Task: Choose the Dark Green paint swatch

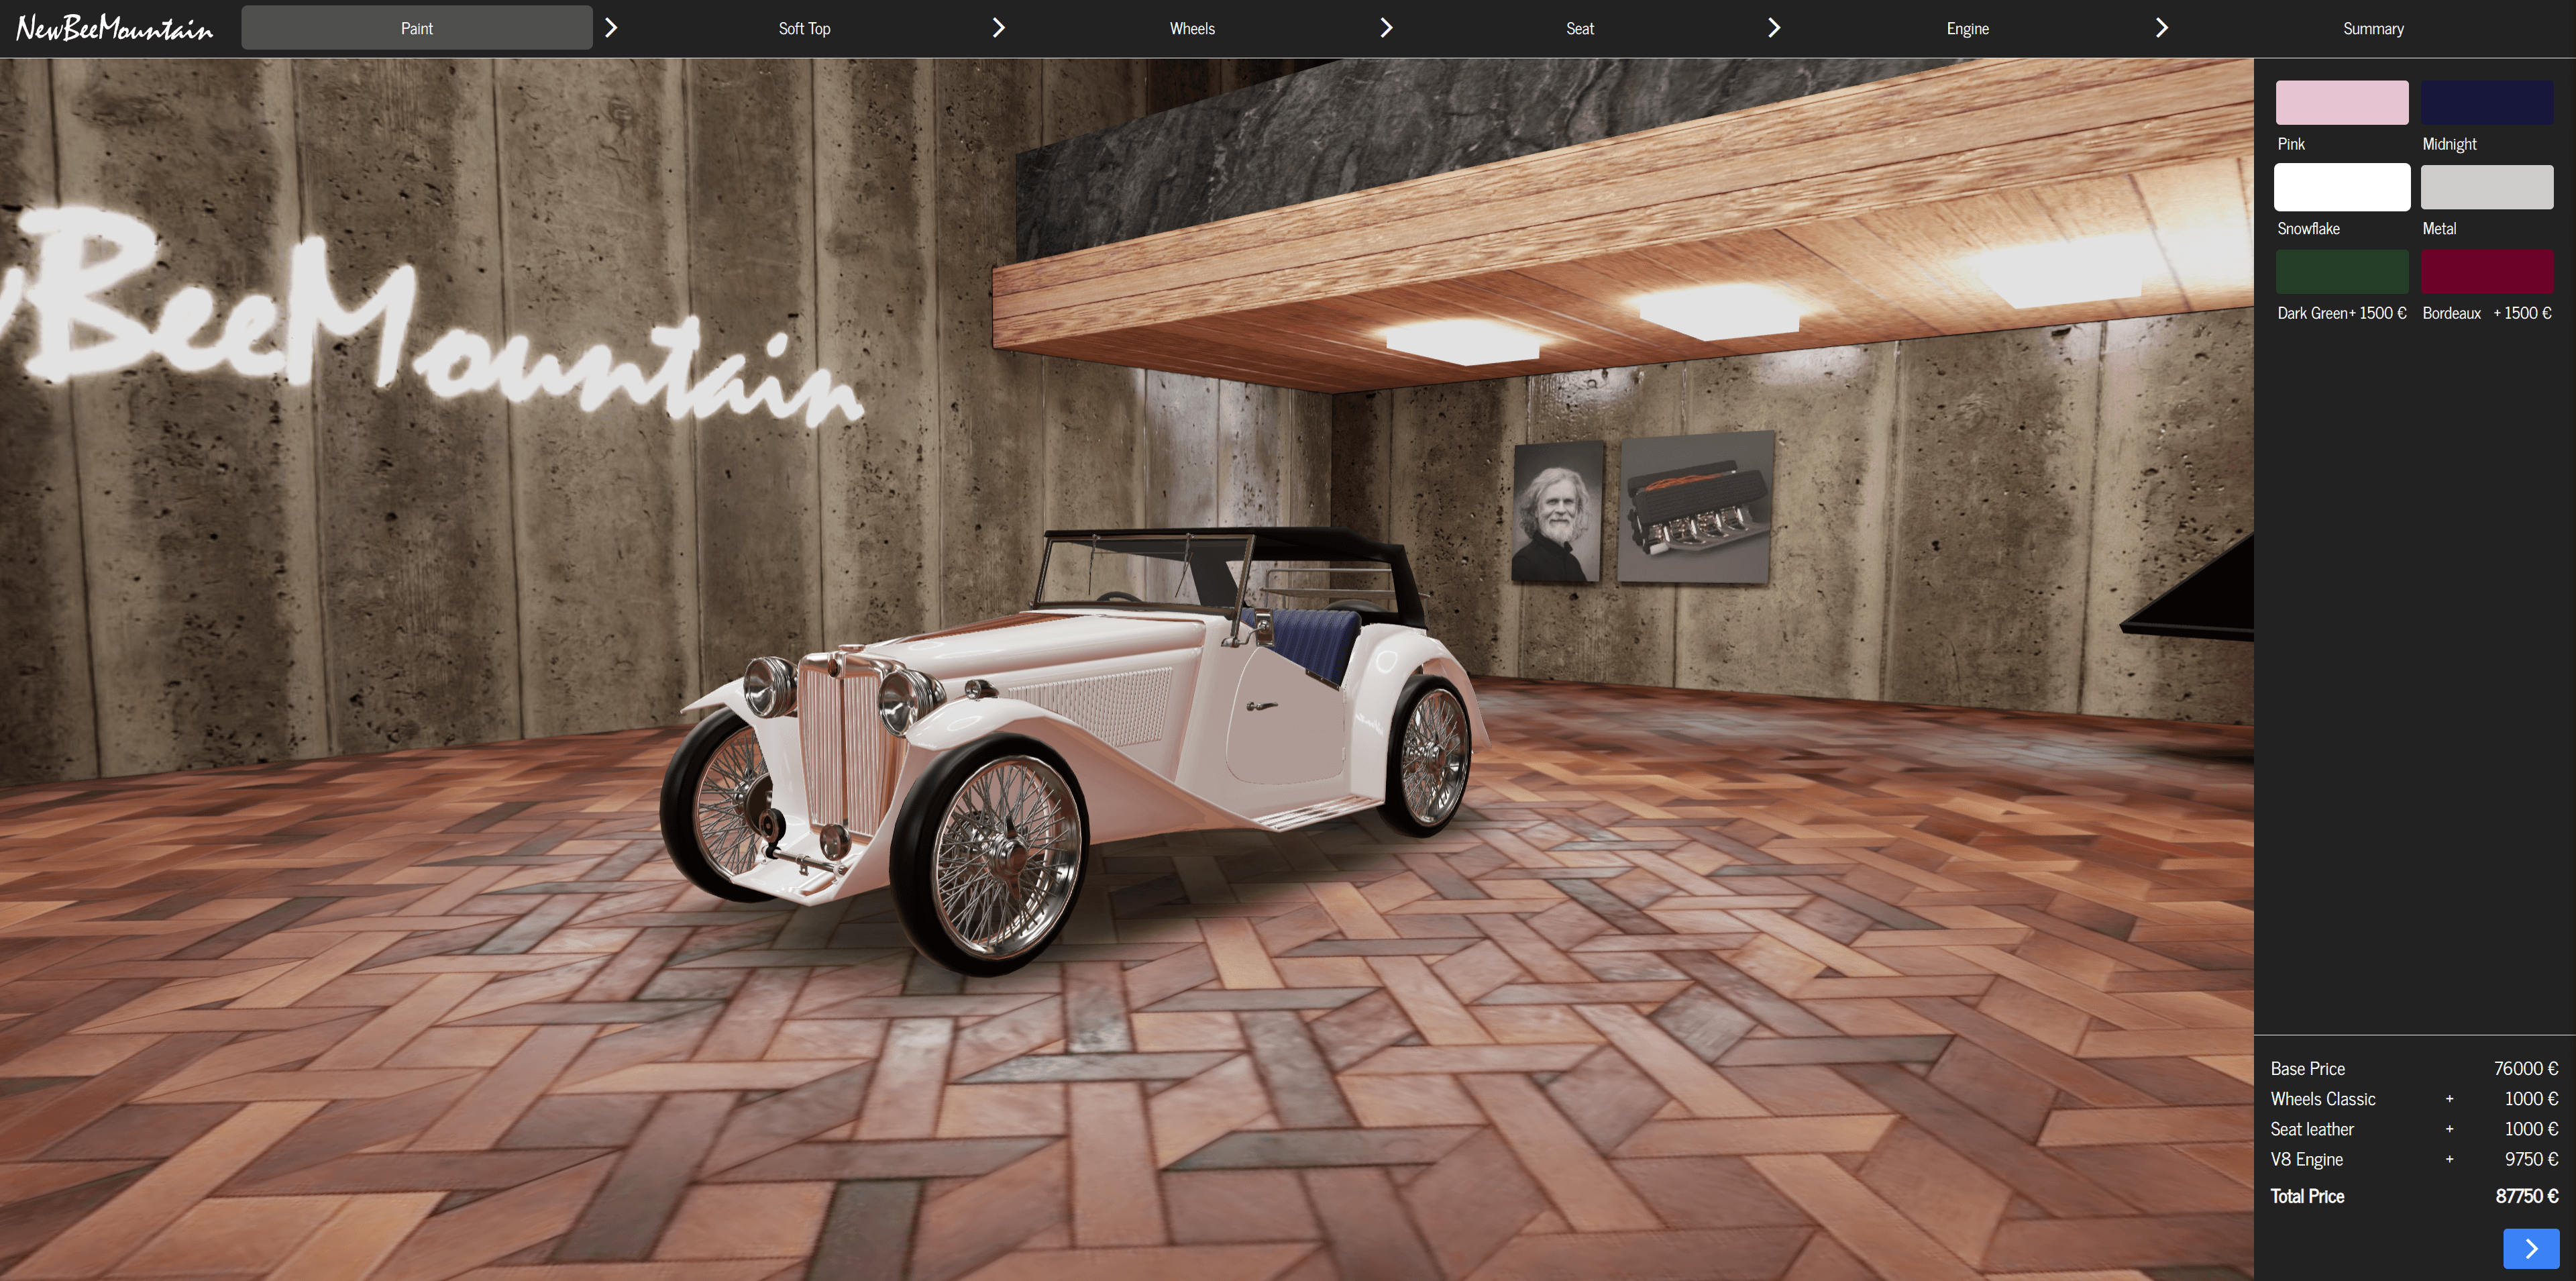Action: [x=2341, y=272]
